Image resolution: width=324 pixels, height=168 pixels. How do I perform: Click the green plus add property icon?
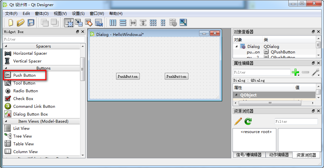pyautogui.click(x=296, y=73)
